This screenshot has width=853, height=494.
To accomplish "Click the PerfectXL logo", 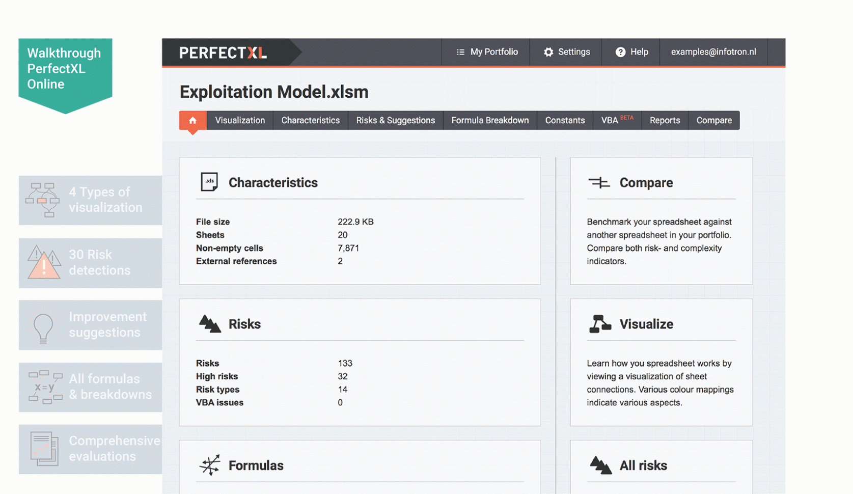I will (x=223, y=53).
